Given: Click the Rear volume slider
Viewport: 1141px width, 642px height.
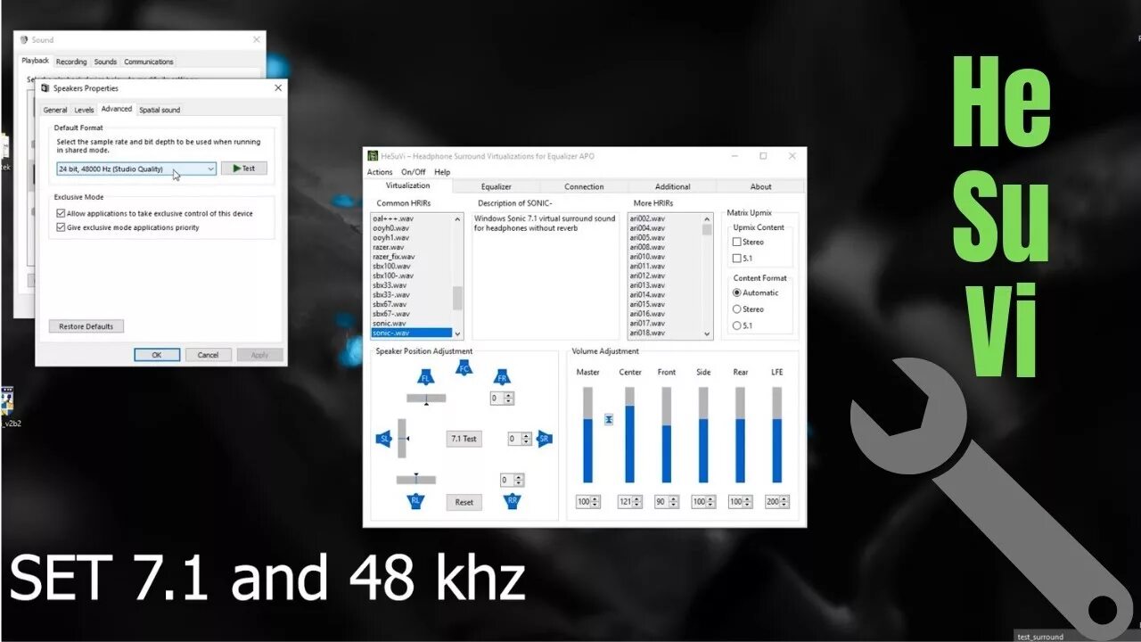Looking at the screenshot, I should pyautogui.click(x=740, y=435).
